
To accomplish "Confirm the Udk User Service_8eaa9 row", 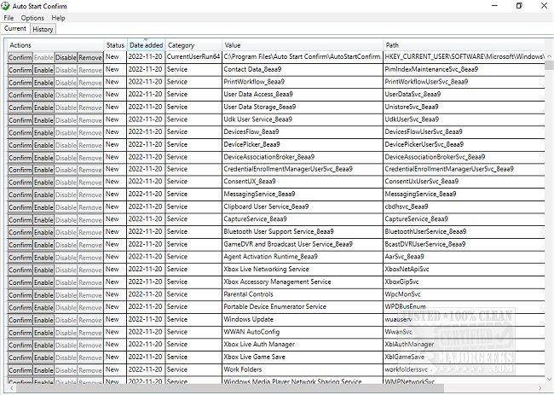I will click(x=20, y=120).
